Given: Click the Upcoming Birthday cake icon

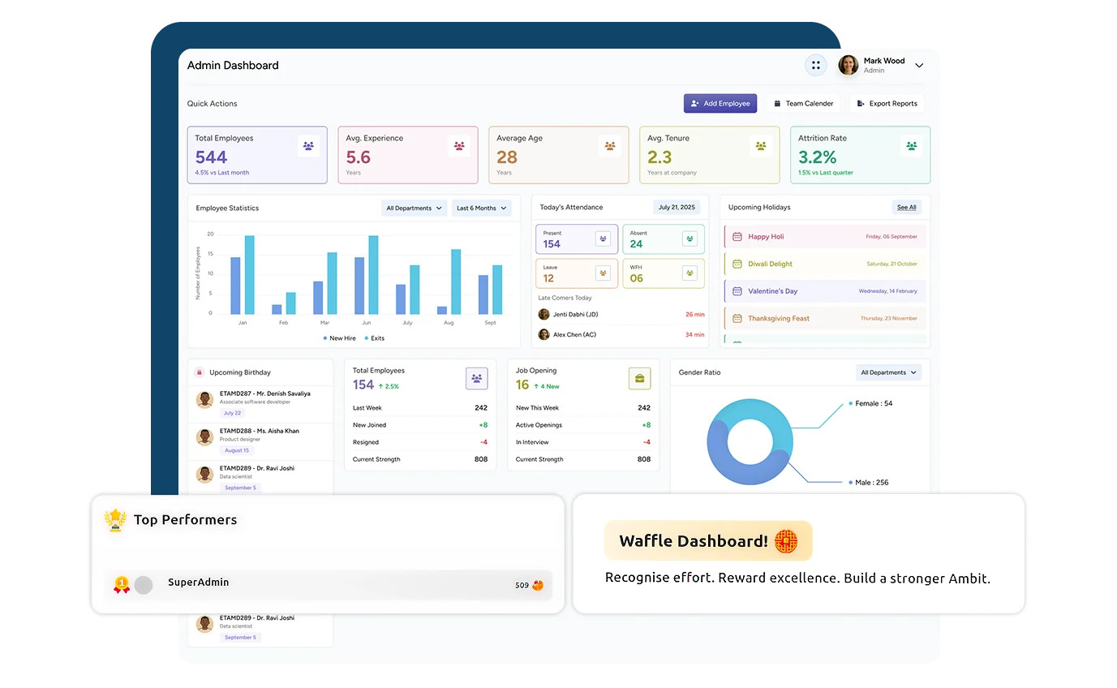Looking at the screenshot, I should 199,372.
